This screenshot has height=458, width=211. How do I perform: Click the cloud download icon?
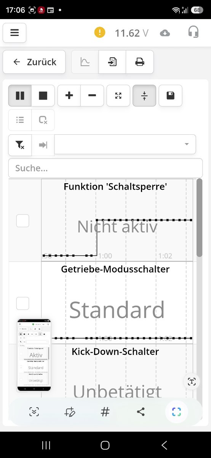[x=165, y=33]
